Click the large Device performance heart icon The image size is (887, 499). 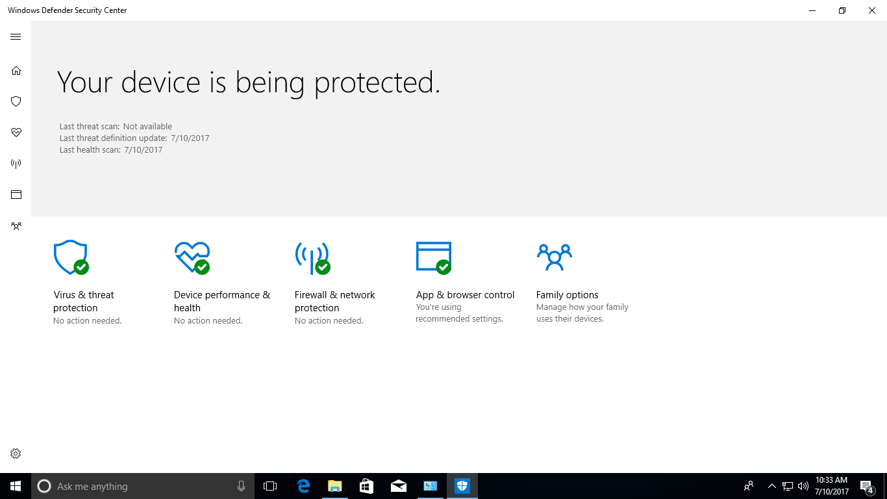(x=192, y=257)
